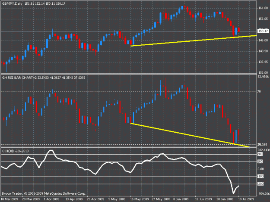Select the yellow trendline in the RSI panel
The height and width of the screenshot is (202, 270).
pos(190,135)
